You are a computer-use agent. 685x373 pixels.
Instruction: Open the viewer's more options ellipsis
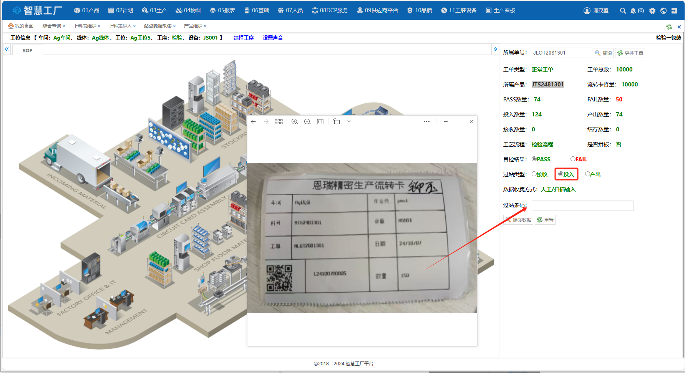pyautogui.click(x=426, y=121)
